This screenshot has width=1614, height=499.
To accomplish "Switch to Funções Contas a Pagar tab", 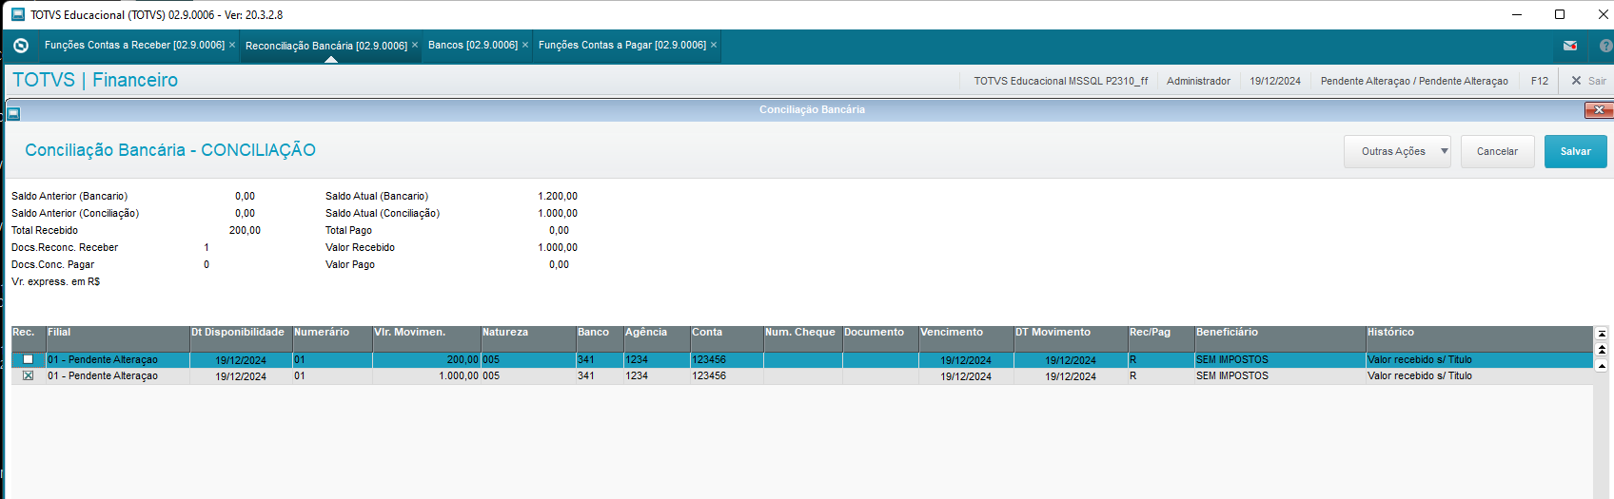I will 621,45.
